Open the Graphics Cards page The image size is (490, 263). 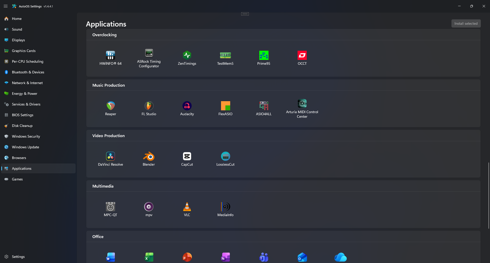(x=38, y=51)
